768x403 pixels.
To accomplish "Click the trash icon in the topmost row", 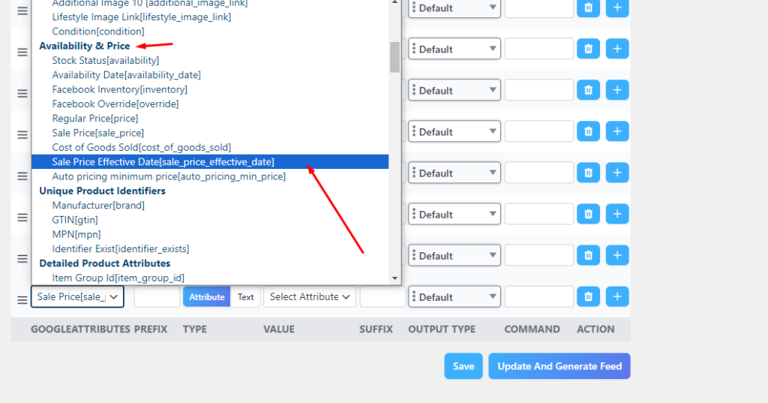I will click(589, 8).
